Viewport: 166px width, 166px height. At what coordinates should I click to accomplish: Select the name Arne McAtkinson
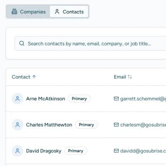click(46, 99)
